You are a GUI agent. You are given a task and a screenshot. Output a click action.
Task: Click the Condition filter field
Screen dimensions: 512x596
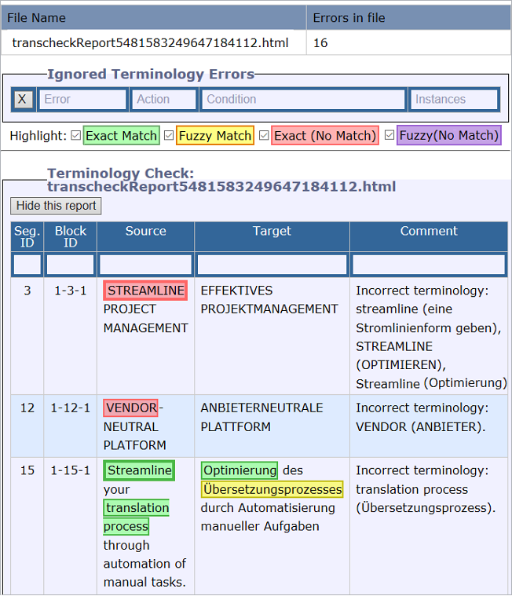pyautogui.click(x=303, y=100)
